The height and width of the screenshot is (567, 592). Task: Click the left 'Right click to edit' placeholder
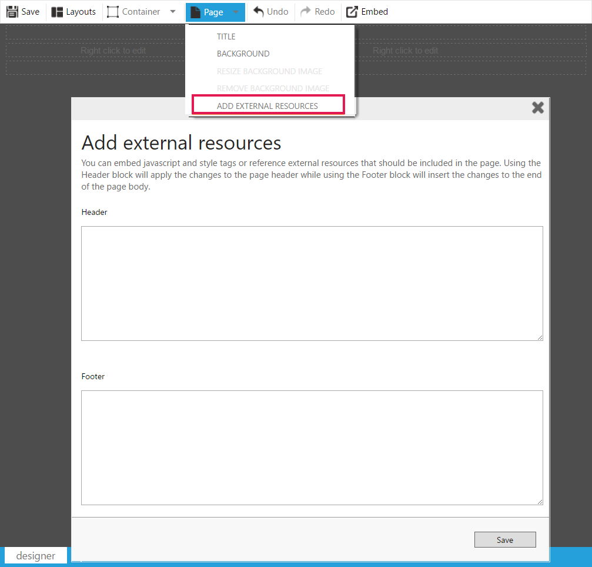[x=113, y=51]
